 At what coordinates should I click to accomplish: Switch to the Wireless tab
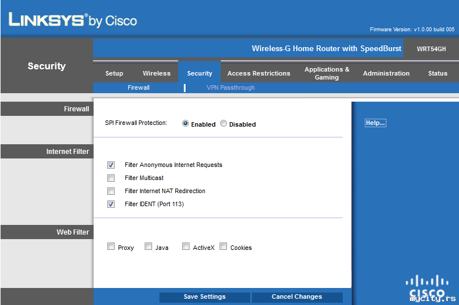pyautogui.click(x=157, y=73)
